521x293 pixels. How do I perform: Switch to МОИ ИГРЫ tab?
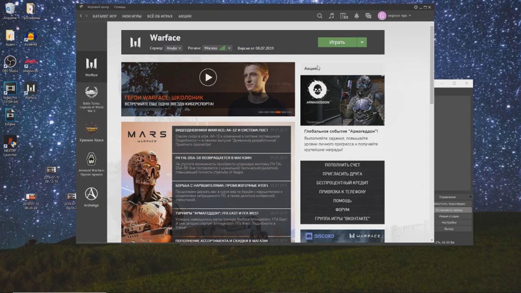132,16
